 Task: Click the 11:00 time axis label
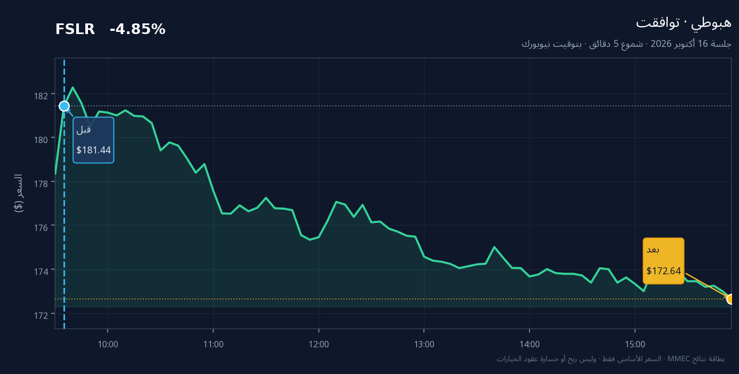click(x=213, y=344)
